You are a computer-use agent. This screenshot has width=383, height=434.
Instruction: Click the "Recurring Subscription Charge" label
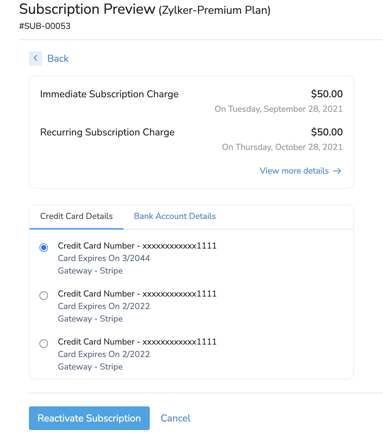point(107,133)
